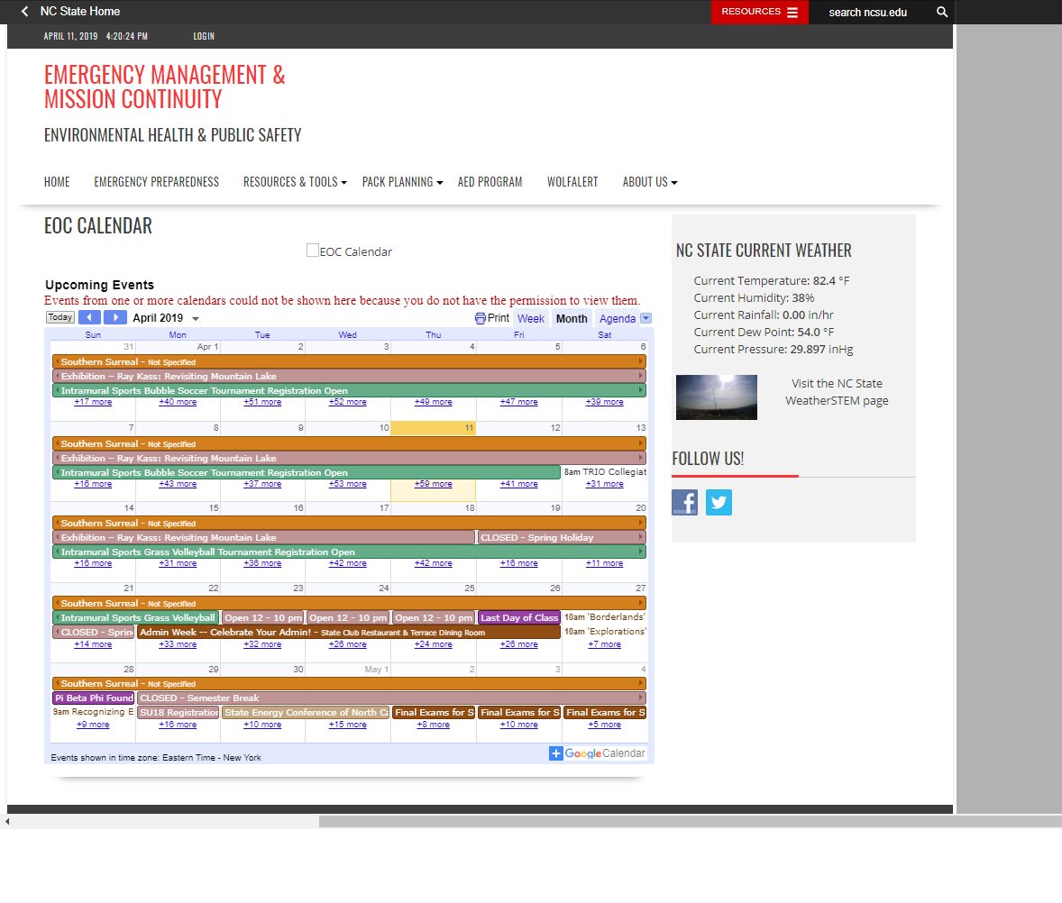1062x903 pixels.
Task: Open Final Exams event on Thursday May 2
Action: point(435,713)
